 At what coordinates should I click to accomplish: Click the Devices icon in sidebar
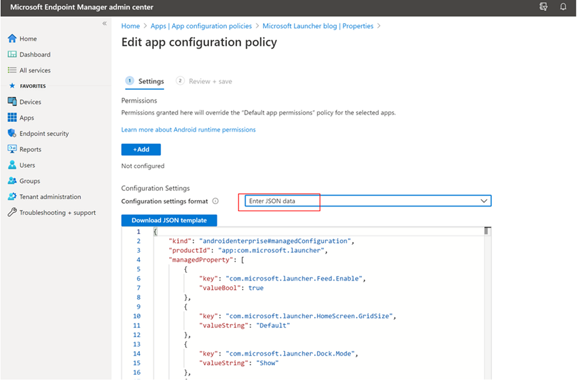12,101
